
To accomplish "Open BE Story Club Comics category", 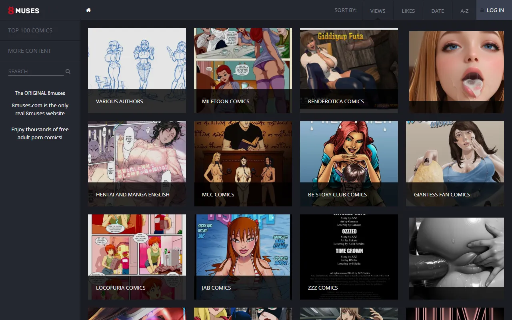I will pos(349,164).
